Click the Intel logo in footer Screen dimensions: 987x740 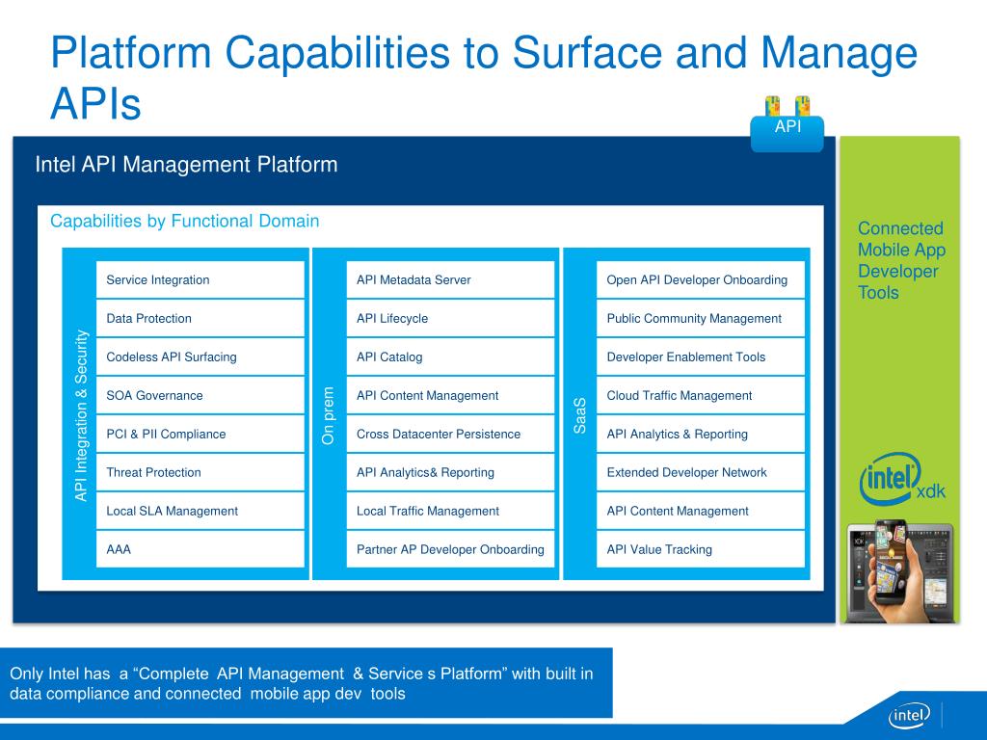click(x=909, y=715)
